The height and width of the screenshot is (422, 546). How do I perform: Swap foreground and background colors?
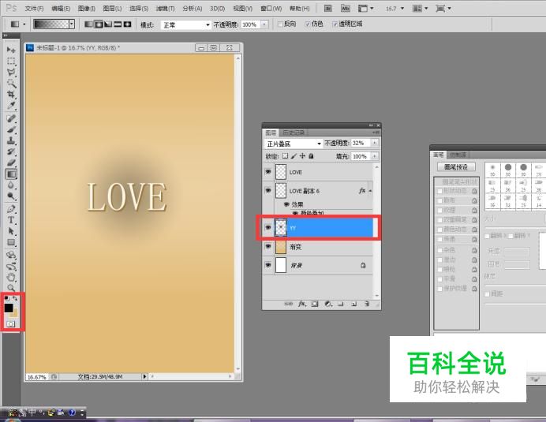(x=15, y=298)
